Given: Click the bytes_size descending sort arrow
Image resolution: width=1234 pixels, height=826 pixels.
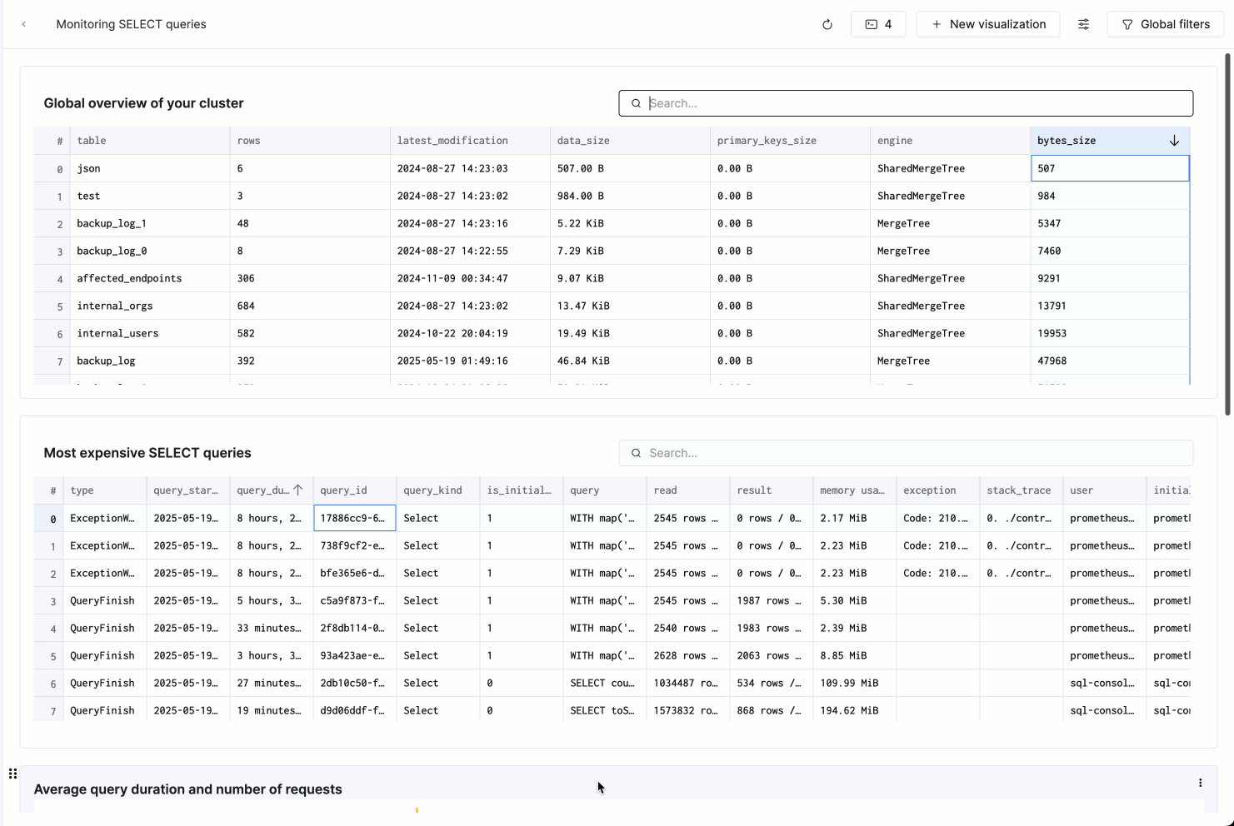Looking at the screenshot, I should (x=1174, y=141).
